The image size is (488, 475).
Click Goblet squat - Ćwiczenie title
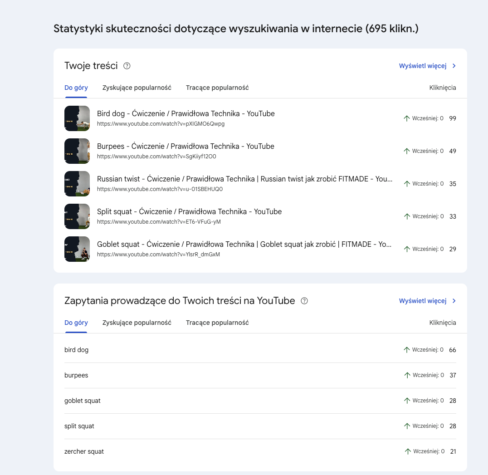244,245
